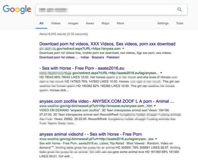Open the Settings menu
The width and height of the screenshot is (198, 163).
tap(163, 23)
